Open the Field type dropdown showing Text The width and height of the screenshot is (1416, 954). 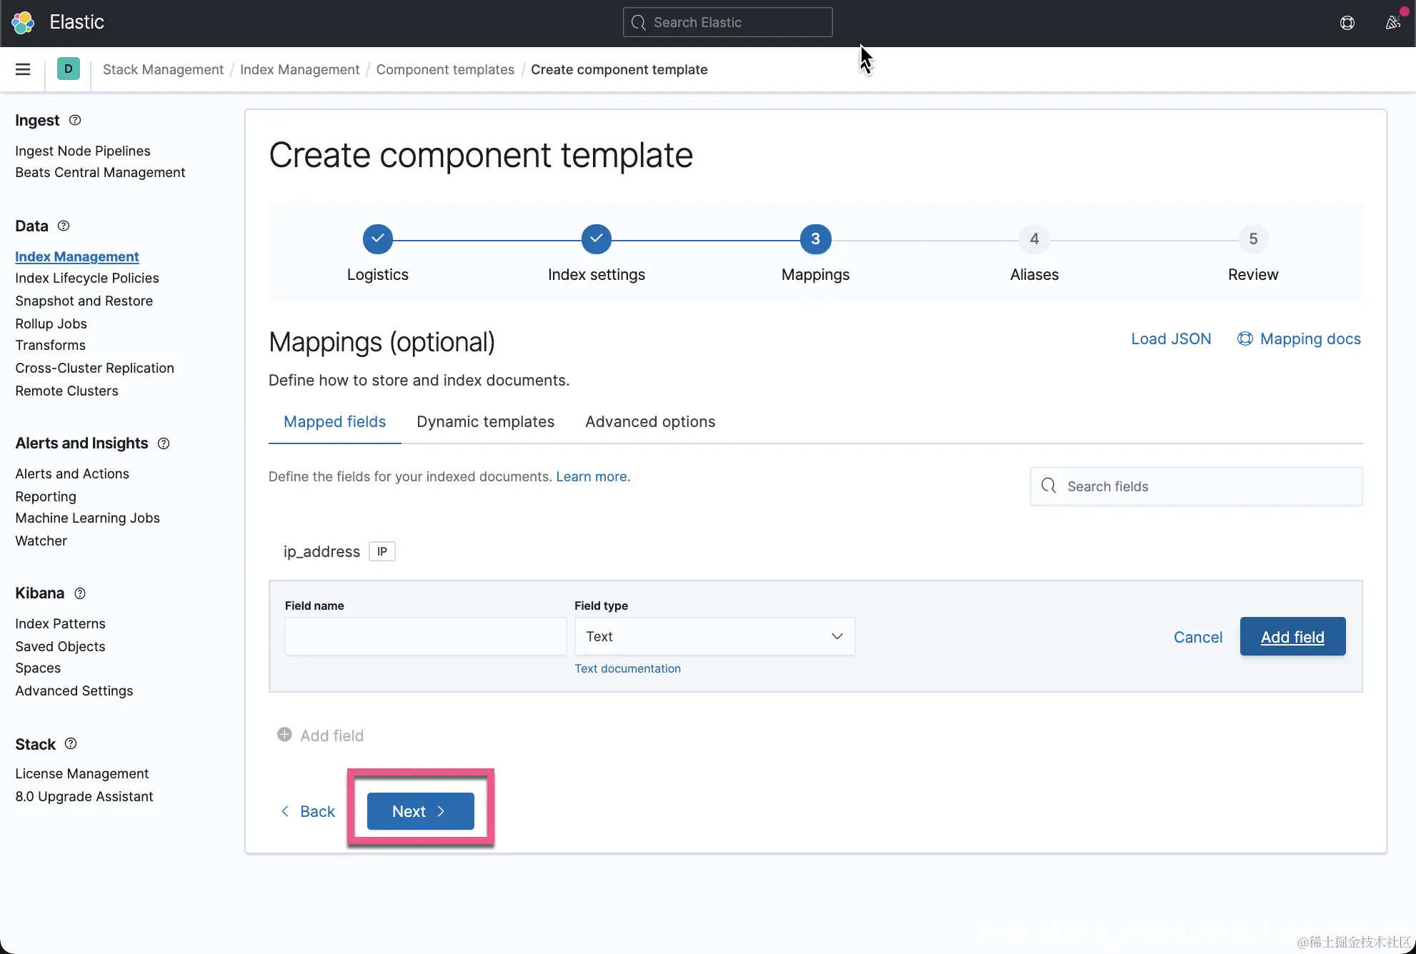coord(714,636)
